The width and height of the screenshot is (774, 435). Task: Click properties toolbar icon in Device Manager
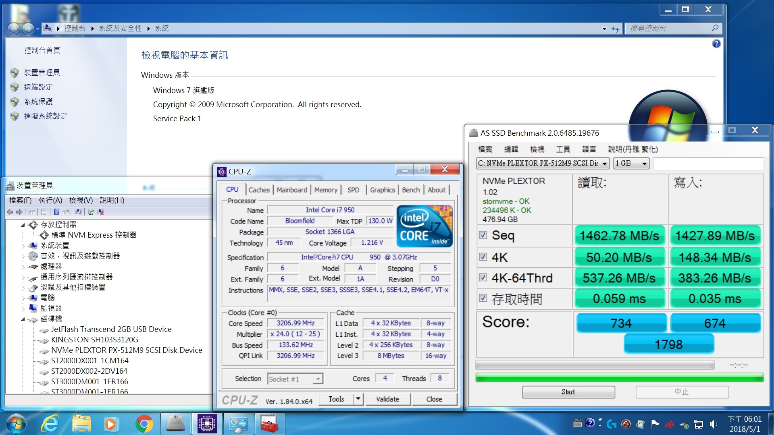pos(44,212)
